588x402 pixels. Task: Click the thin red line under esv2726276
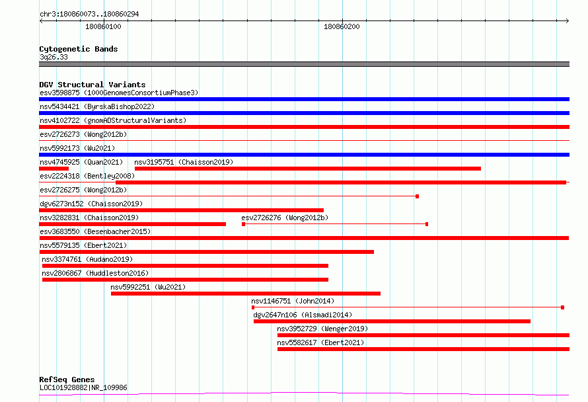pyautogui.click(x=335, y=224)
